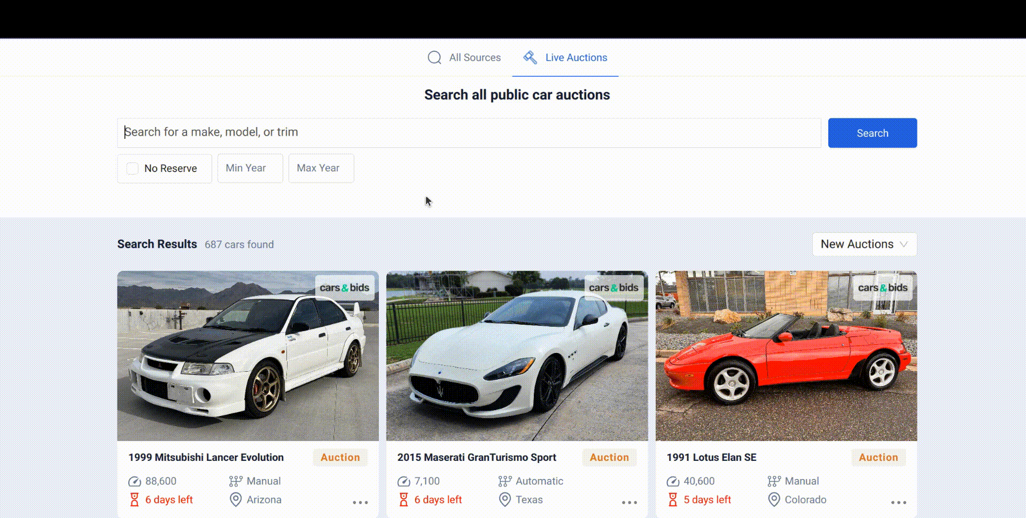Click the location pin icon next to Arizona
Viewport: 1026px width, 518px height.
236,500
